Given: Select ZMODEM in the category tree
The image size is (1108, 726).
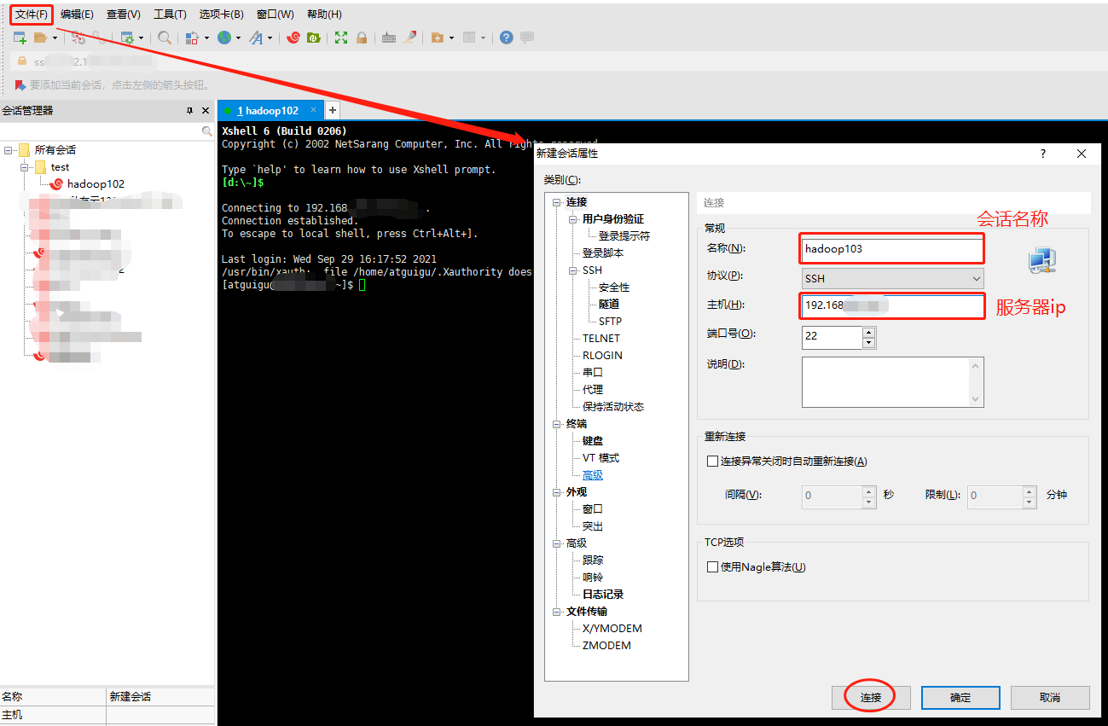Looking at the screenshot, I should (x=606, y=646).
